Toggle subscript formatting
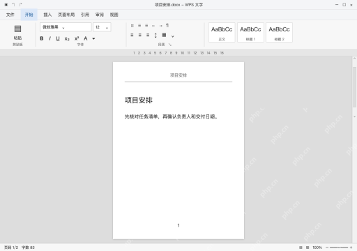Screen dimensions: 357x251 [x=67, y=39]
